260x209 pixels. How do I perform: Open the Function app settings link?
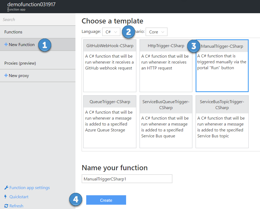pos(30,188)
